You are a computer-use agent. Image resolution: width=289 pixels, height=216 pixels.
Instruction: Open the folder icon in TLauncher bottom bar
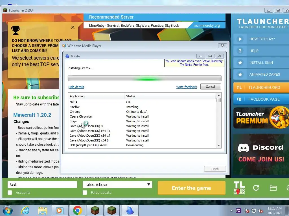pyautogui.click(x=273, y=188)
